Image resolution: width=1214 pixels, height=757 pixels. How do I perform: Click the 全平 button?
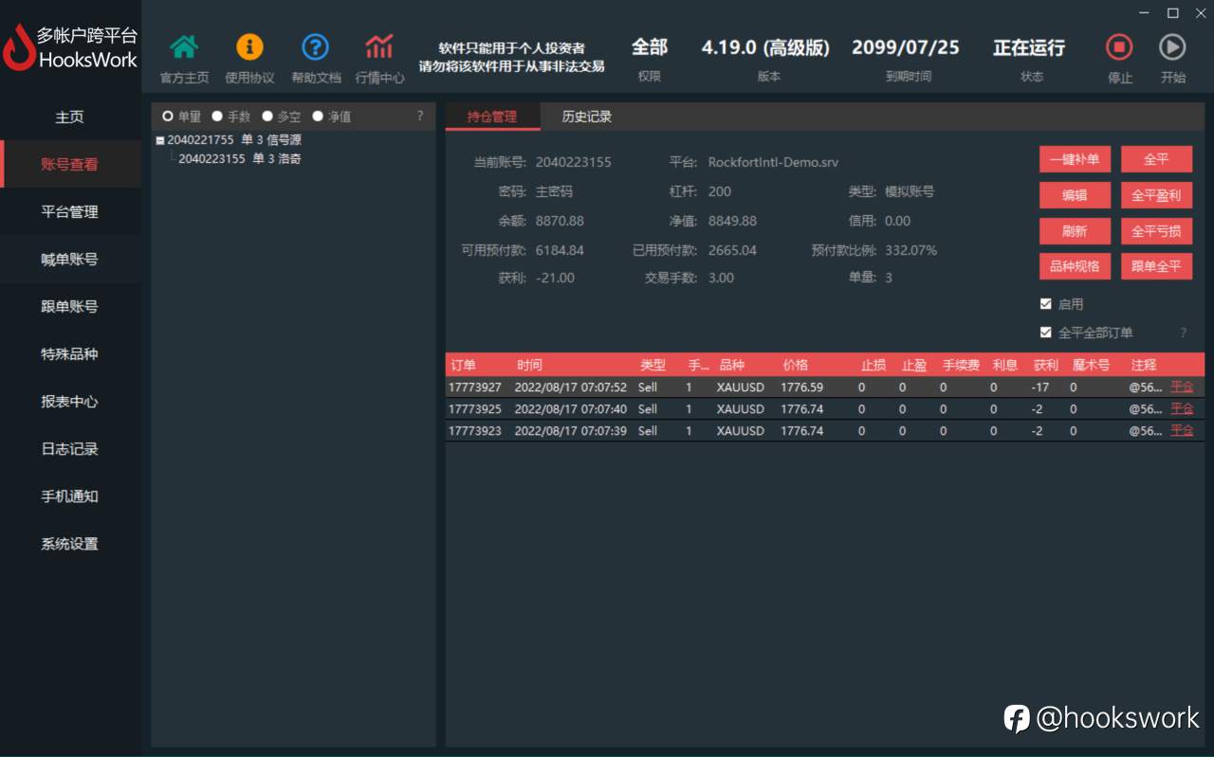(x=1156, y=159)
